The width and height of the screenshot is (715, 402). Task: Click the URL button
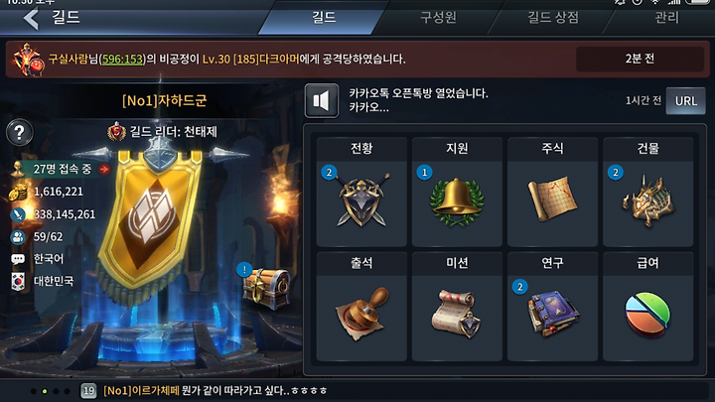tap(686, 100)
